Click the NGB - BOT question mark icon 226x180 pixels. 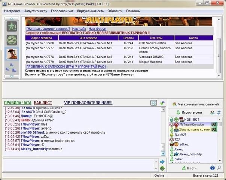[x=176, y=119]
